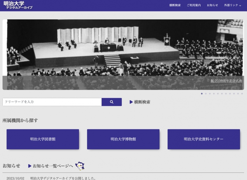Open the お知らせ一覧ページへ link
Image resolution: width=247 pixels, height=180 pixels.
53,166
